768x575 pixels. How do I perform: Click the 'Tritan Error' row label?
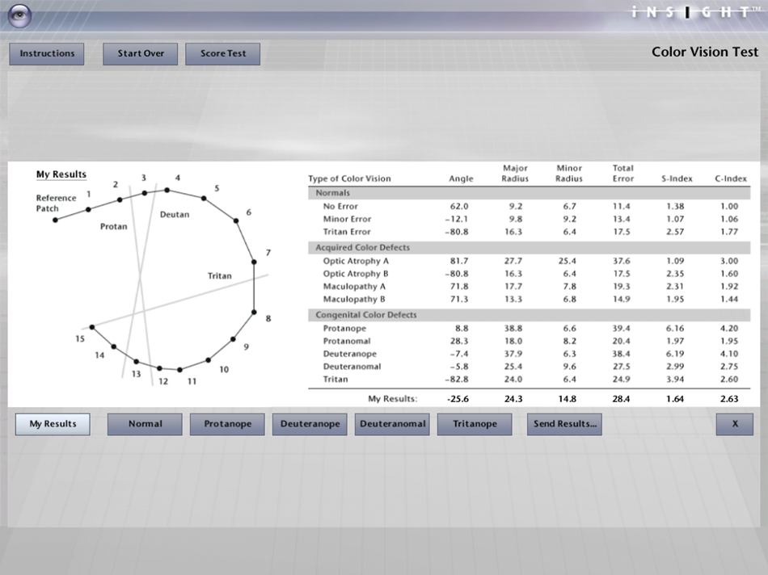(347, 232)
